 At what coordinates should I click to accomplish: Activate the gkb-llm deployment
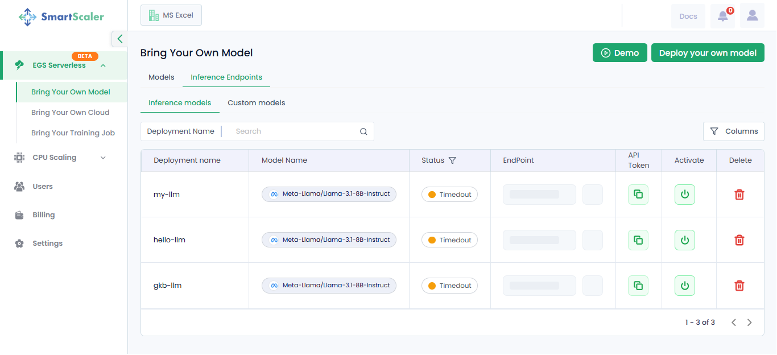click(684, 286)
